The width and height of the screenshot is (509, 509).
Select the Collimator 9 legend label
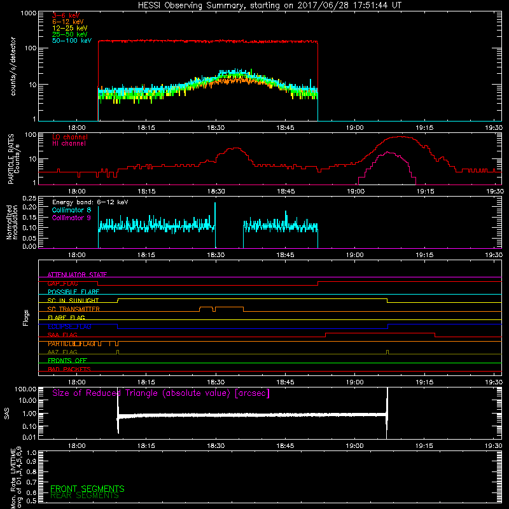click(71, 218)
